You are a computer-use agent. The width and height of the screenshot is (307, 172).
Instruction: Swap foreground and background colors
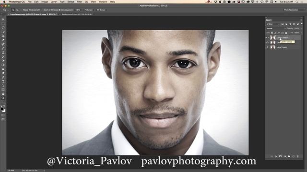(x=4, y=106)
